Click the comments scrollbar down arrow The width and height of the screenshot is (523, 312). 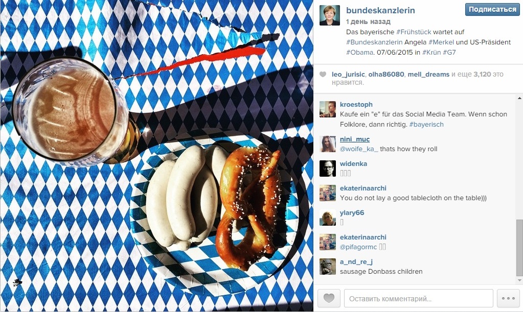[x=519, y=281]
